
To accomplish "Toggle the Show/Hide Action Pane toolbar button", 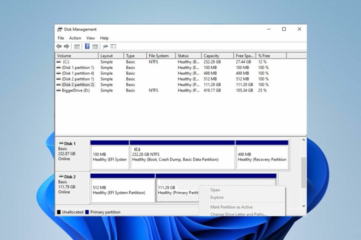I will pos(95,46).
